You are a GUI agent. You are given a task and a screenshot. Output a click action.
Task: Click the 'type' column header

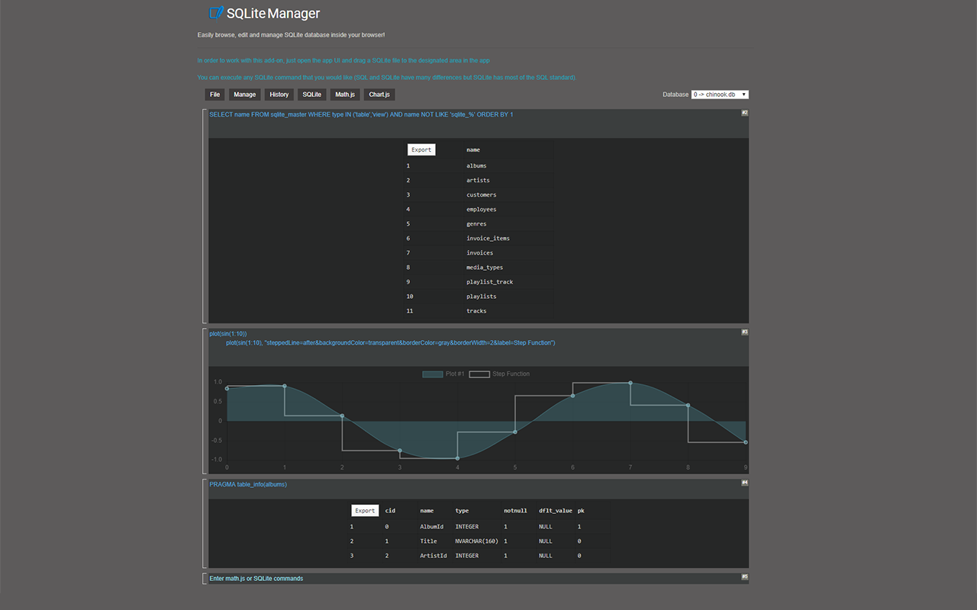[x=462, y=510]
